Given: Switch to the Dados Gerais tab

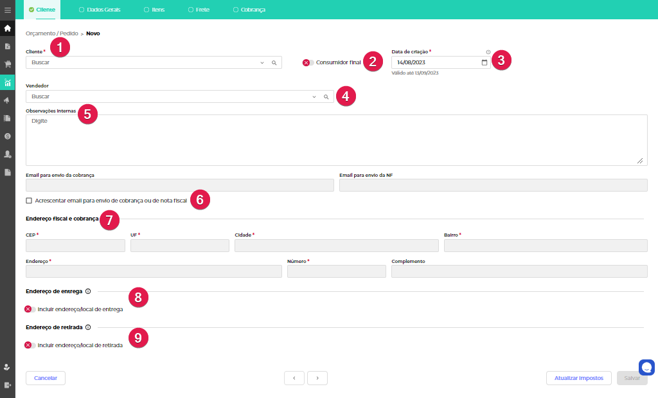Looking at the screenshot, I should coord(99,10).
